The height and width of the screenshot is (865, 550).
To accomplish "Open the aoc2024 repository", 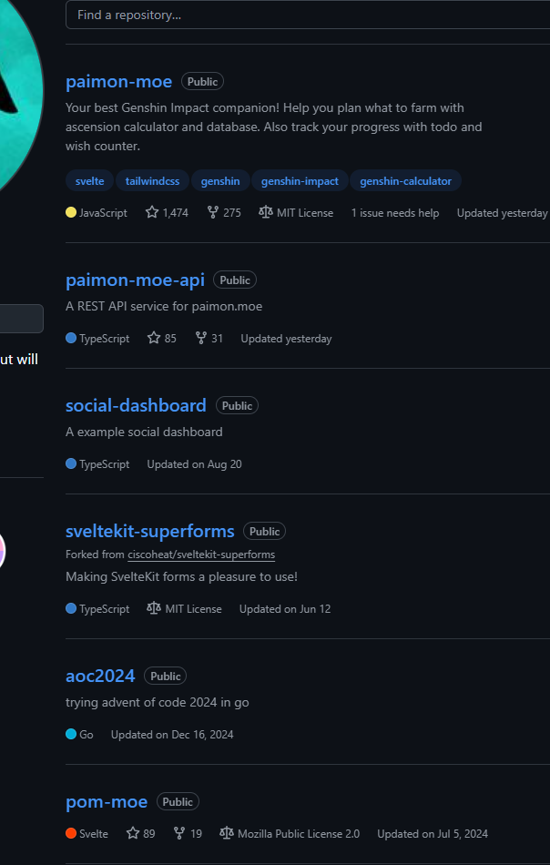I will 100,676.
